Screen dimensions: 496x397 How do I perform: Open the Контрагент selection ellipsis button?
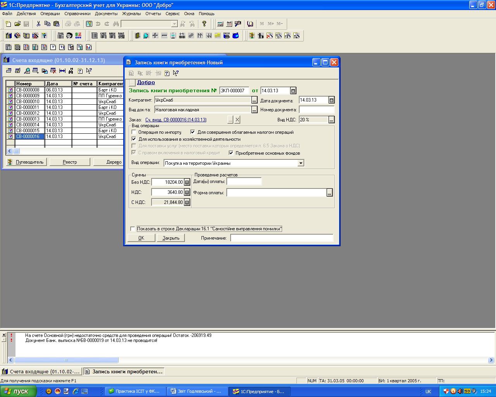coord(254,100)
